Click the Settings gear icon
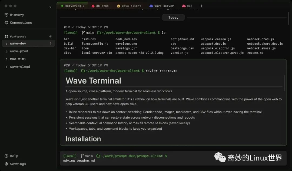This screenshot has width=292, height=171. [x=6, y=164]
